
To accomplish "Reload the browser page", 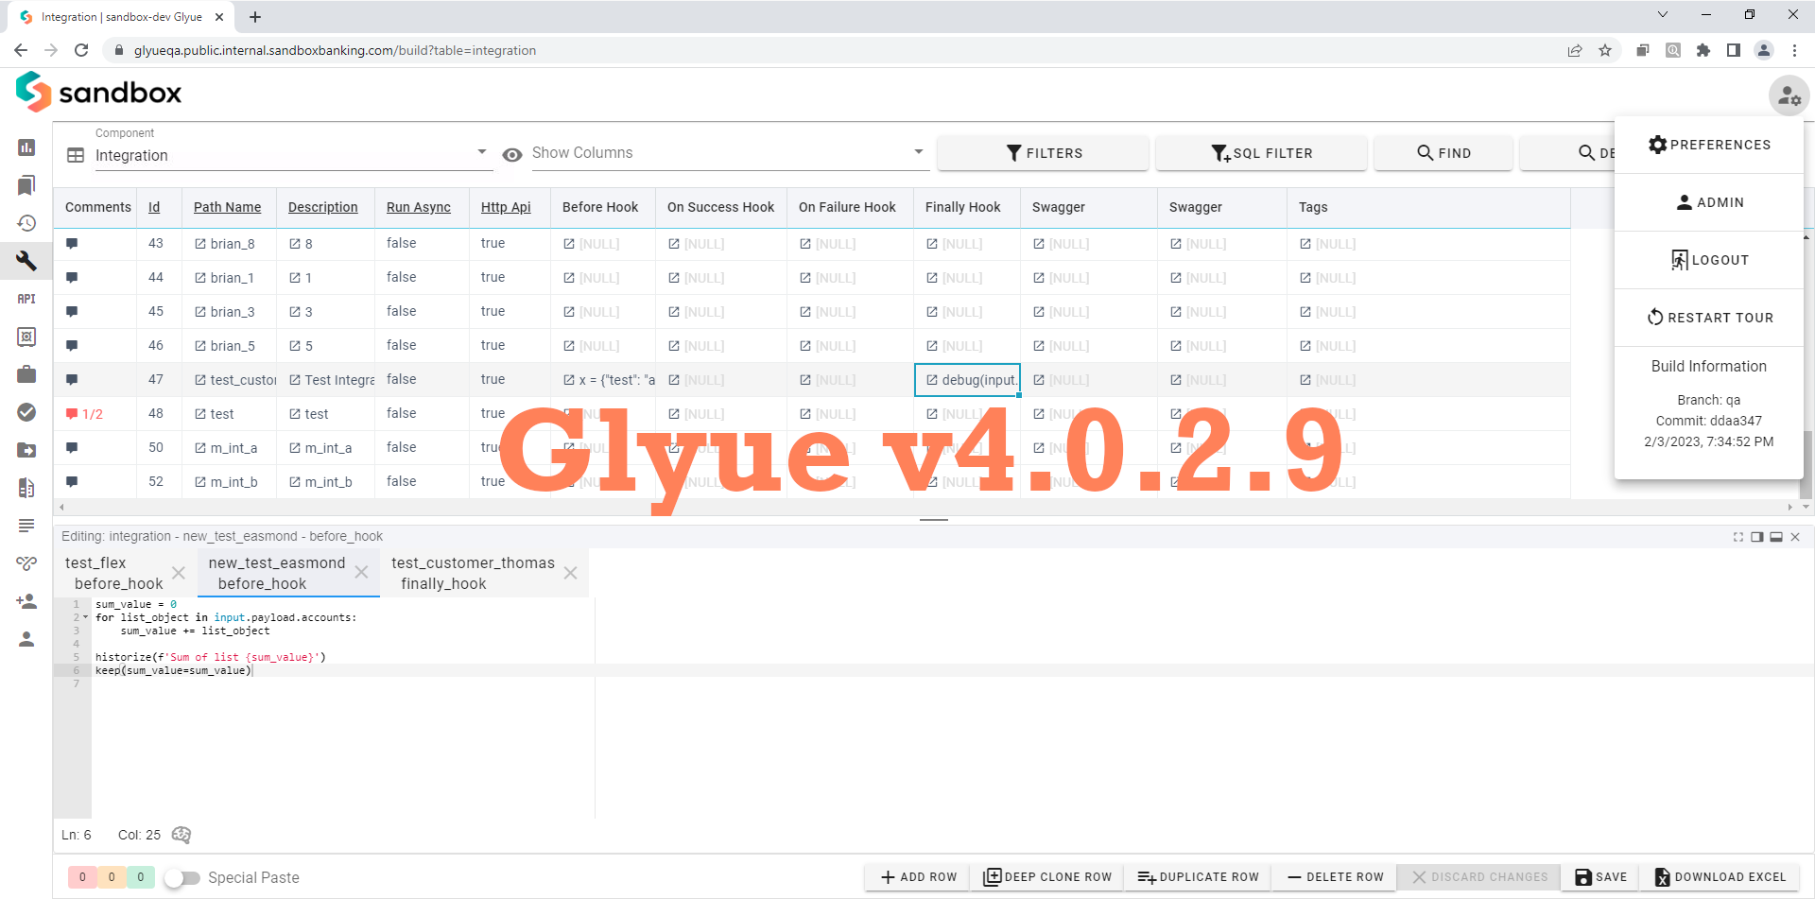I will pos(81,50).
